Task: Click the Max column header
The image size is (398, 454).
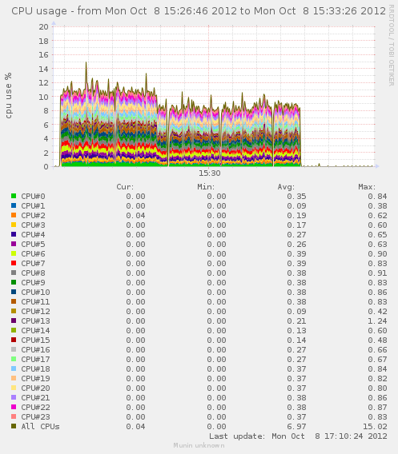Action: 367,187
